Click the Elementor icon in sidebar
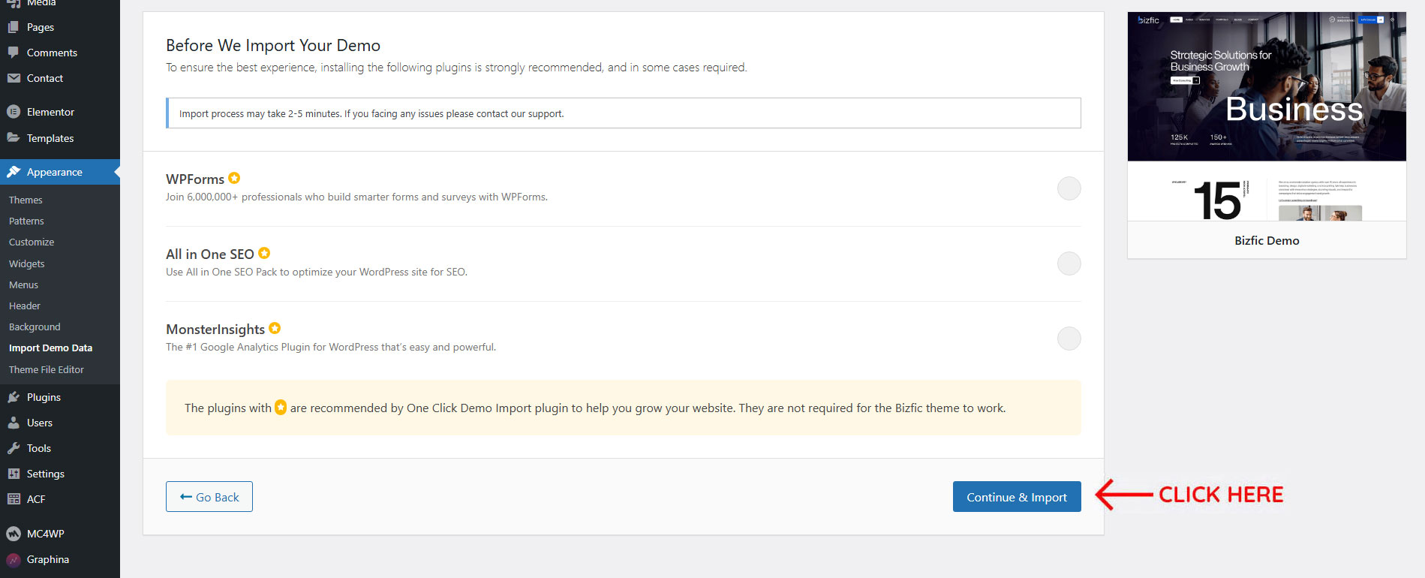The height and width of the screenshot is (578, 1425). (x=14, y=112)
